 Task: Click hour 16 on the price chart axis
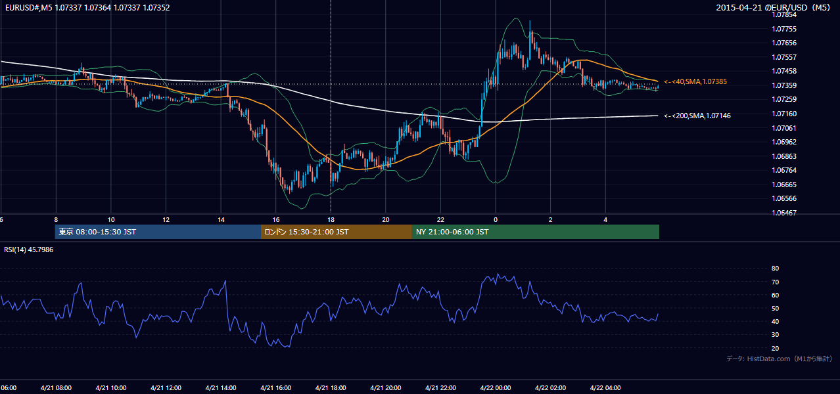point(276,219)
